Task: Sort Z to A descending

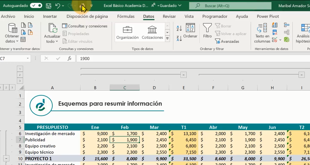Action: (x=179, y=38)
